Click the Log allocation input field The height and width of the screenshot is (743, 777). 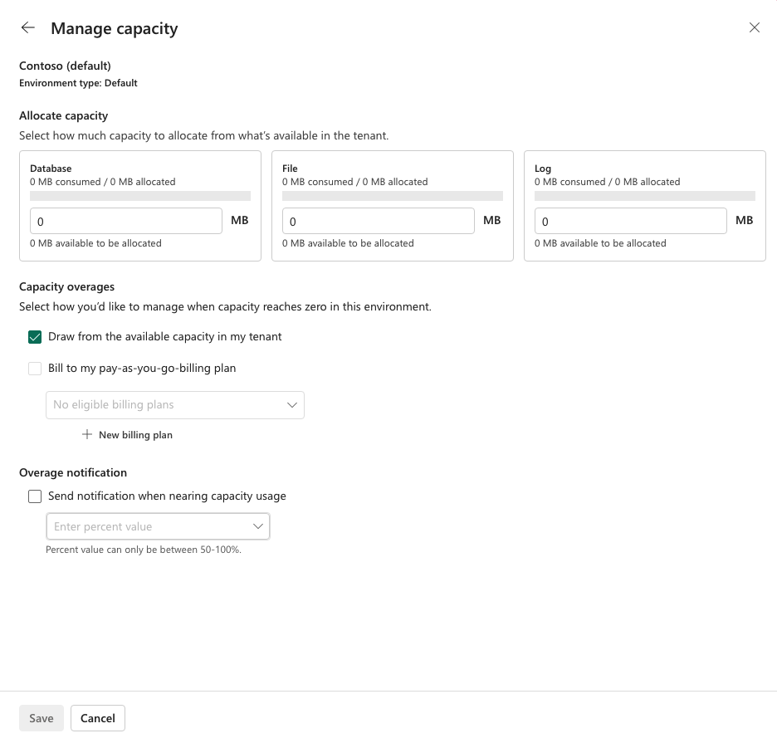631,221
